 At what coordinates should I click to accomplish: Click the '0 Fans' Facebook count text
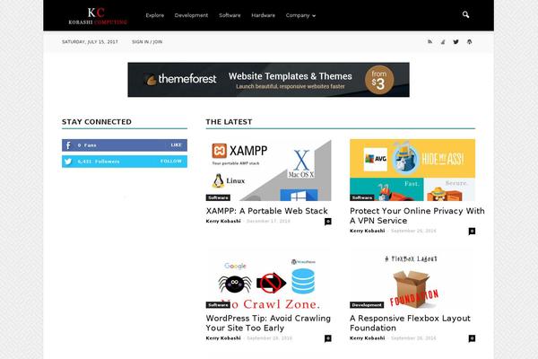87,145
